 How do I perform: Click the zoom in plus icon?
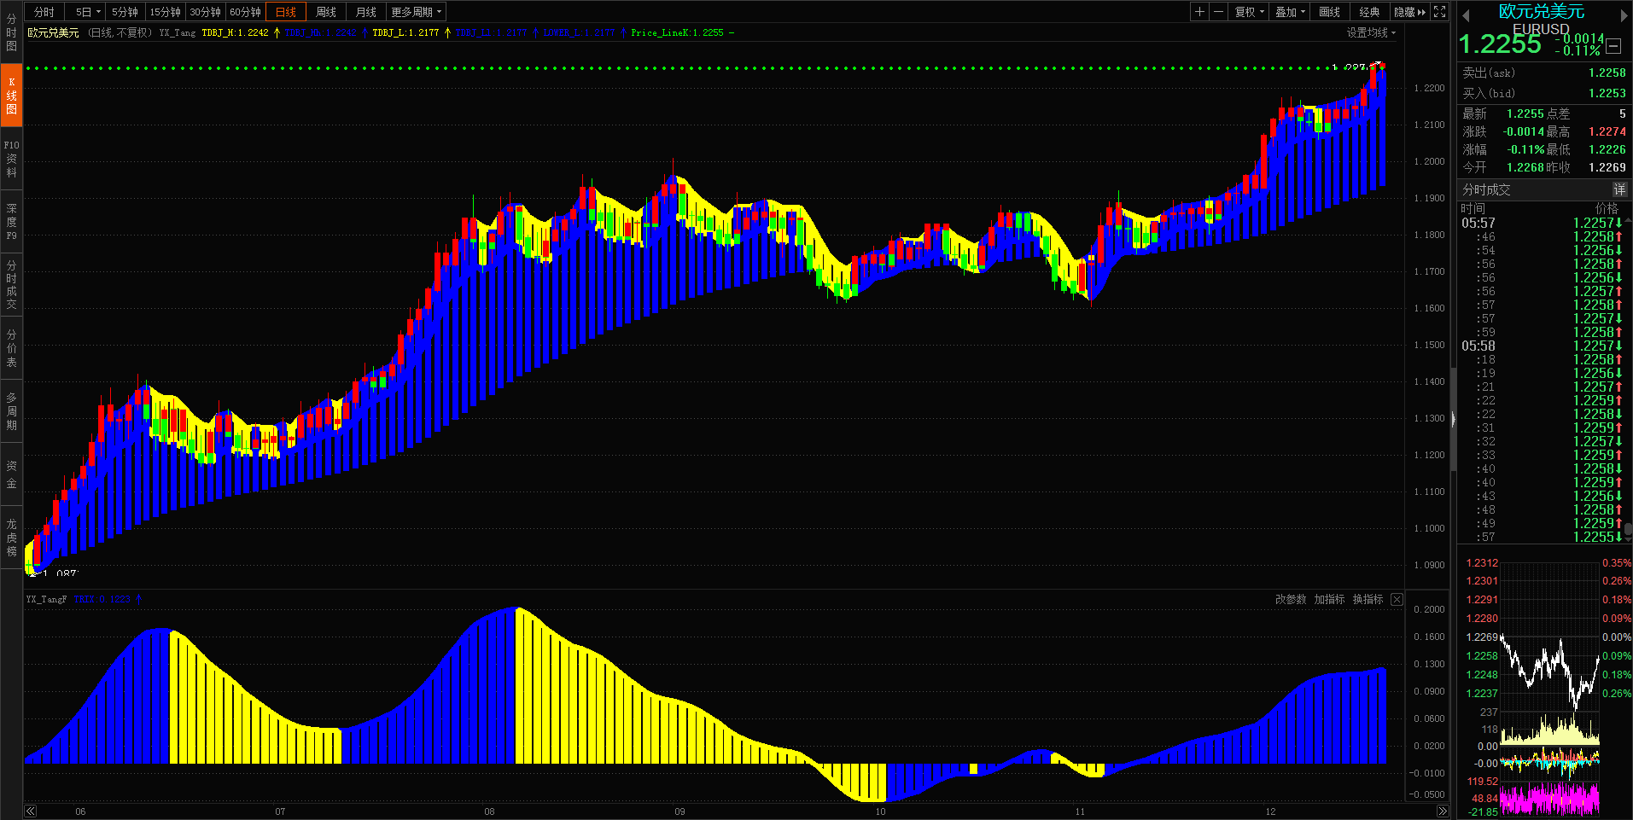(x=1200, y=12)
